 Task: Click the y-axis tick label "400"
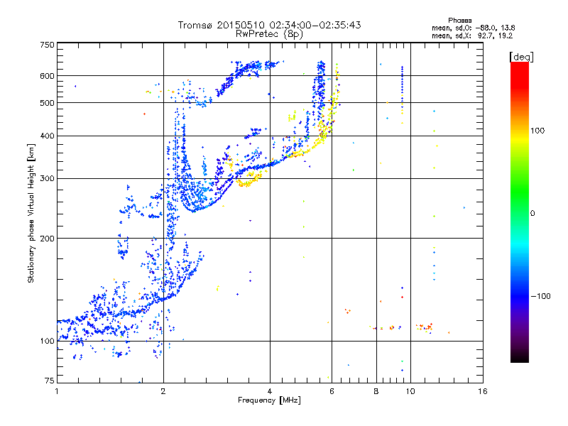coord(47,136)
